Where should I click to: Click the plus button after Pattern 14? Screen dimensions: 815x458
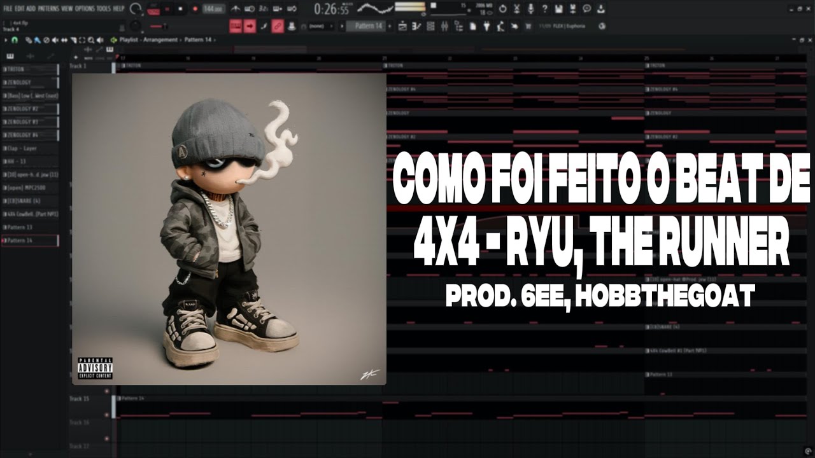(x=390, y=26)
